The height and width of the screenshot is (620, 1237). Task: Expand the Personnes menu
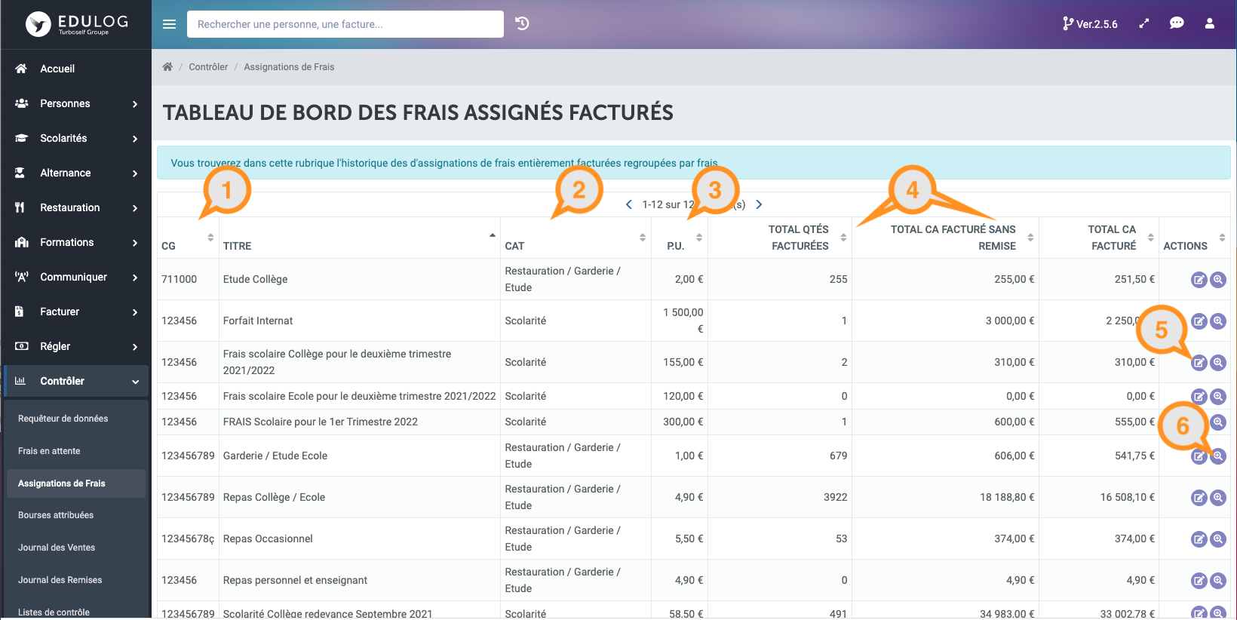click(75, 103)
